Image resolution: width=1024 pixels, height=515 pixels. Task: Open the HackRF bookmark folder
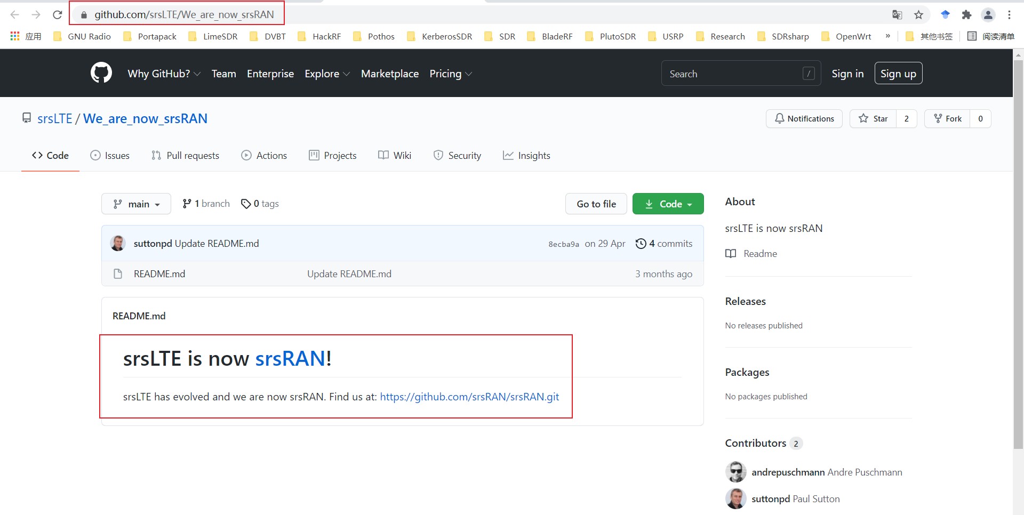pos(319,36)
